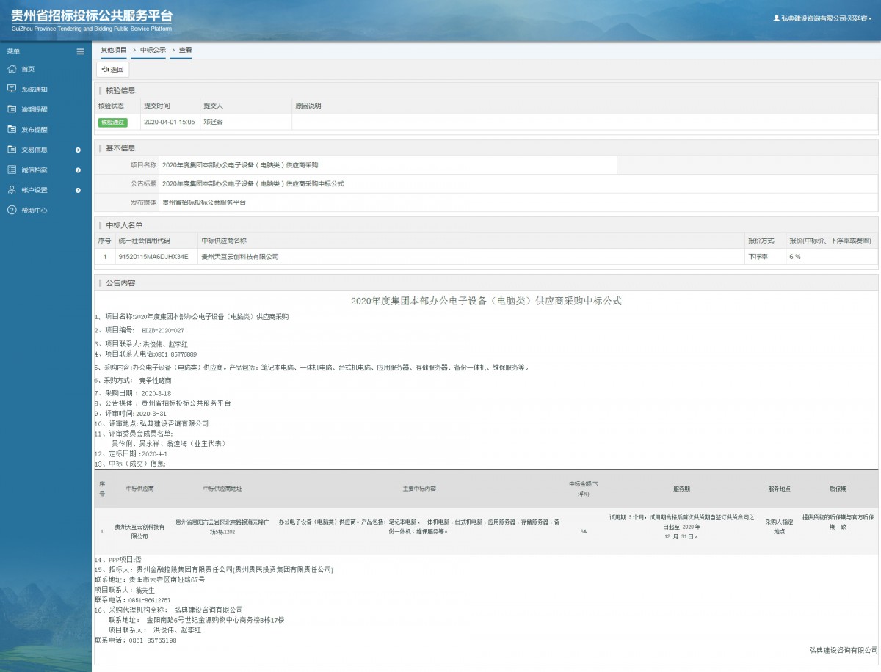The width and height of the screenshot is (881, 672).
Task: Go to 中标公示 breadcrumb
Action: tap(153, 50)
